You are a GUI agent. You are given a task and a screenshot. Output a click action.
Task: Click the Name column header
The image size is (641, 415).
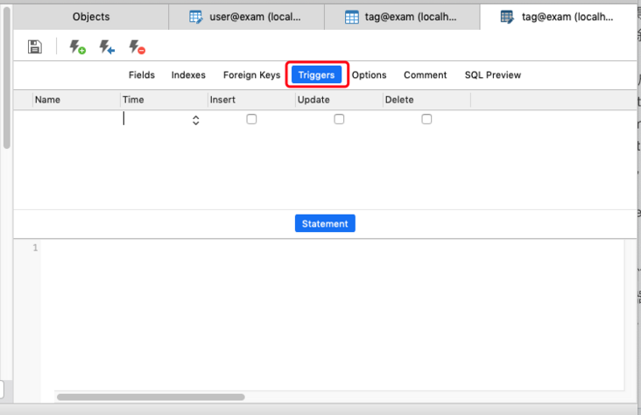tap(76, 100)
